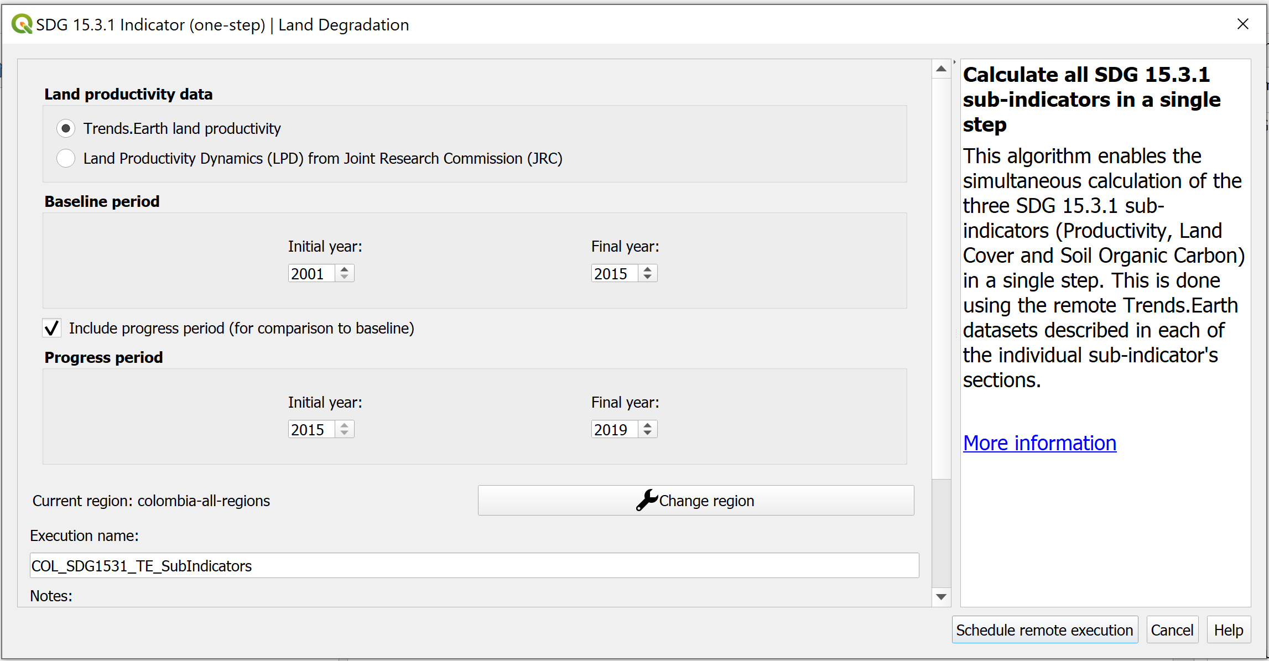The width and height of the screenshot is (1269, 661).
Task: Increase baseline initial year with up arrow
Action: tap(344, 269)
